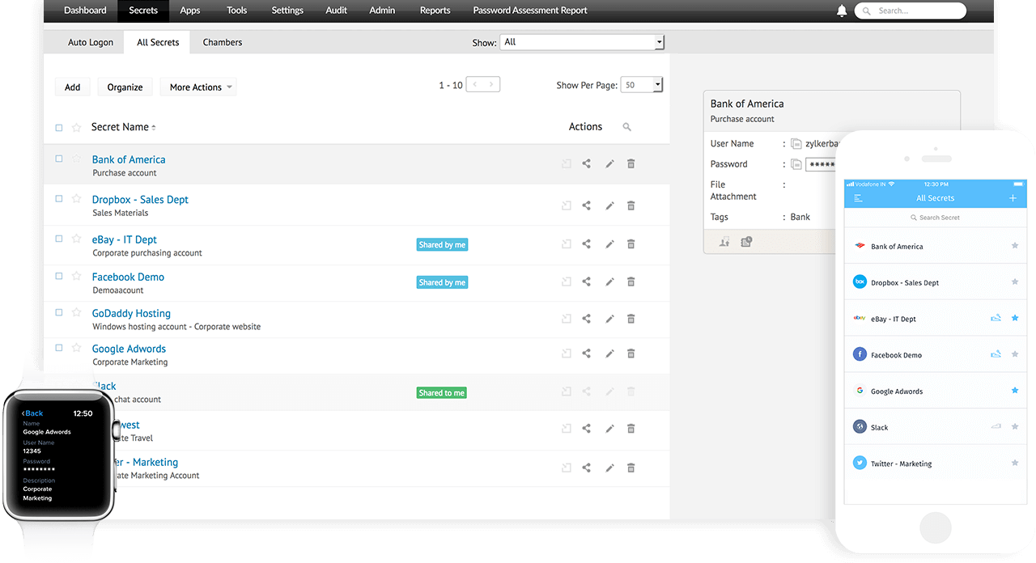Open the Tools menu
1036x563 pixels.
pos(237,11)
